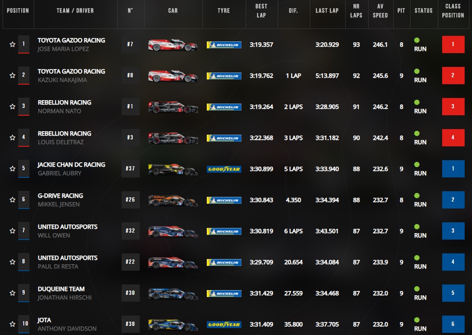The image size is (472, 335).
Task: Click blue class position 1 badge
Action: (x=453, y=169)
